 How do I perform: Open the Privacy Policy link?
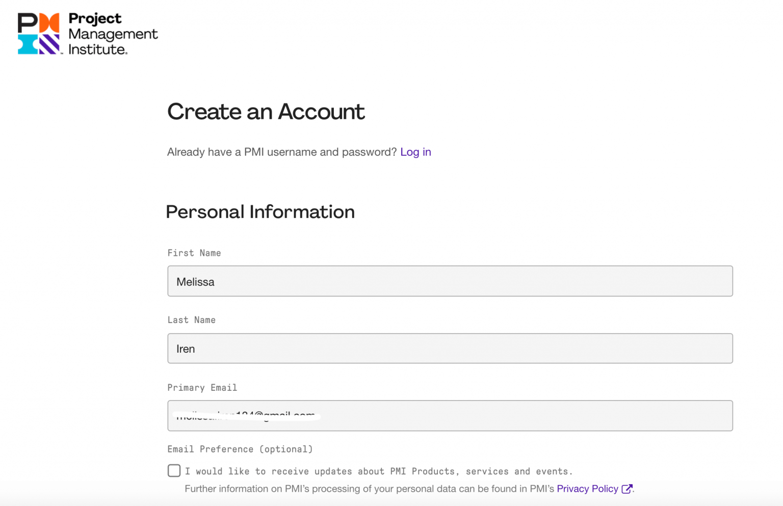click(x=587, y=489)
